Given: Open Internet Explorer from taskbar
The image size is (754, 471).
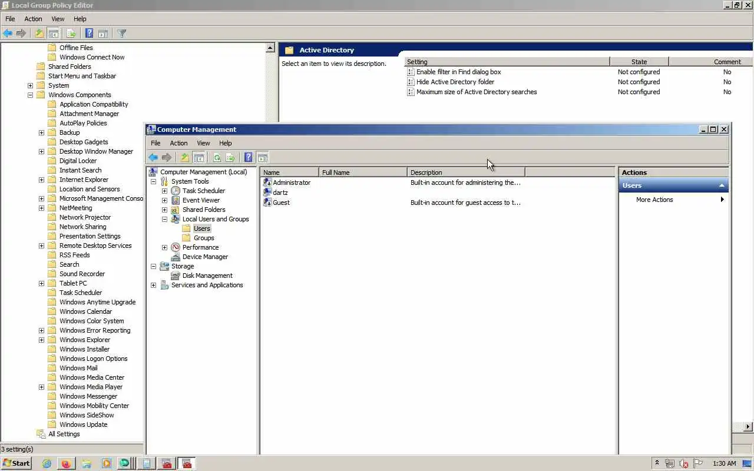Looking at the screenshot, I should (47, 463).
